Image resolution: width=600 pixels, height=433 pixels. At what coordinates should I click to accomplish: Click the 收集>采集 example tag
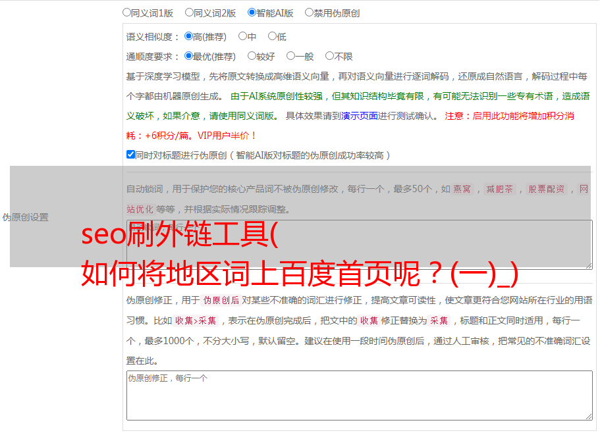pyautogui.click(x=196, y=320)
